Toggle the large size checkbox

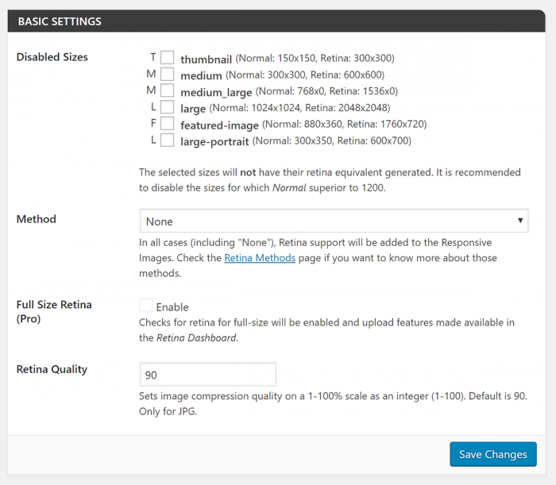(x=167, y=107)
